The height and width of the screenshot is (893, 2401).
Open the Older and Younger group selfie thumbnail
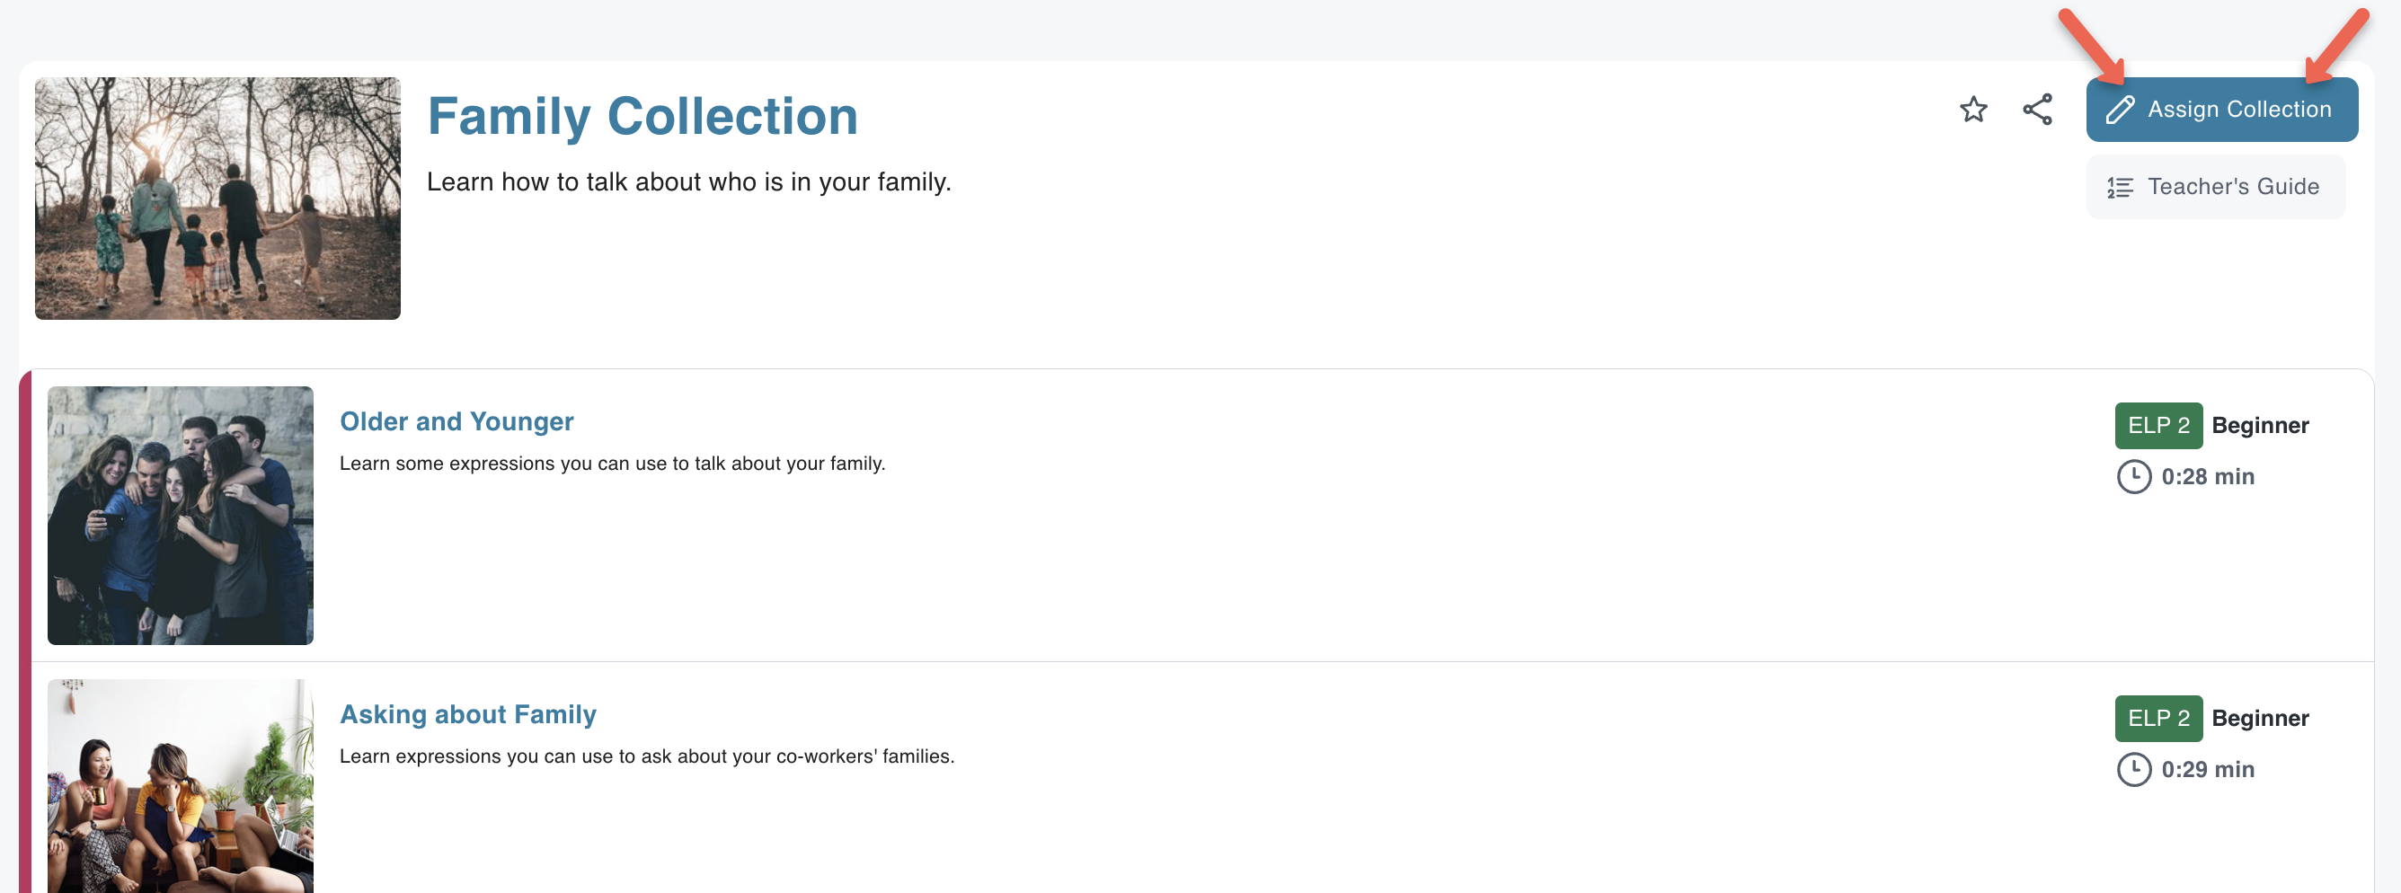click(x=181, y=516)
